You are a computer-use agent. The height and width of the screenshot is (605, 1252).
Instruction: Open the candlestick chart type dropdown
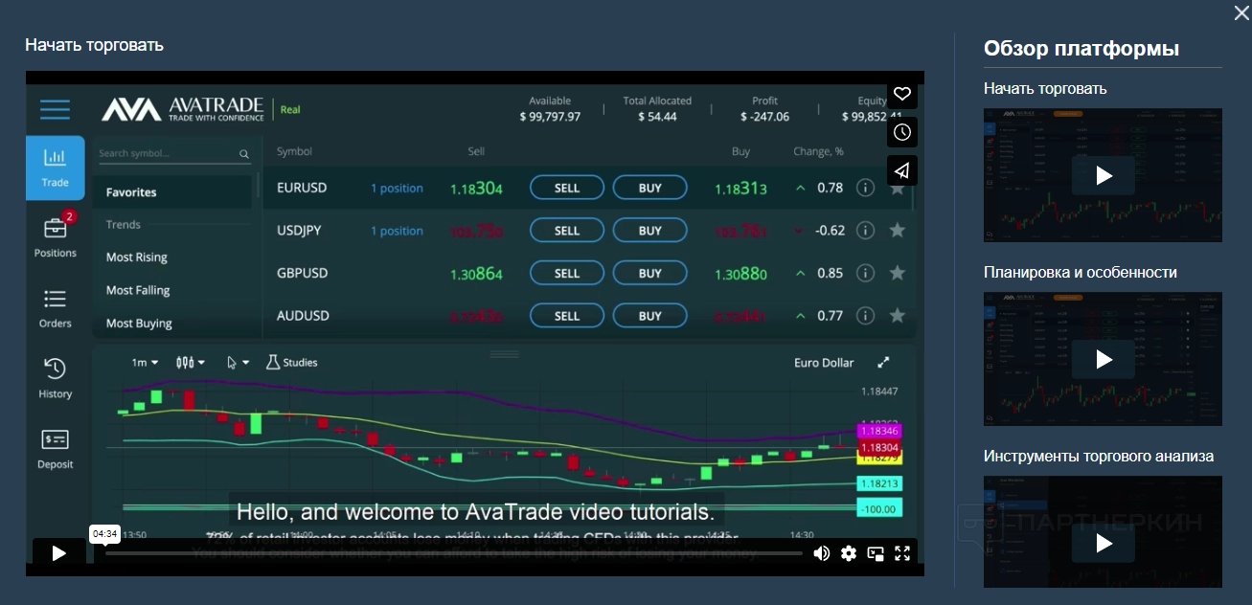pyautogui.click(x=191, y=363)
